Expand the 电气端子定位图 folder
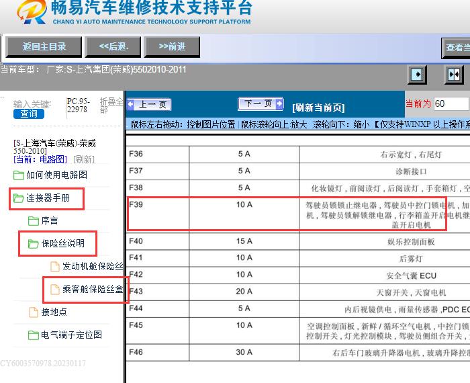470x383 pixels. 72,335
